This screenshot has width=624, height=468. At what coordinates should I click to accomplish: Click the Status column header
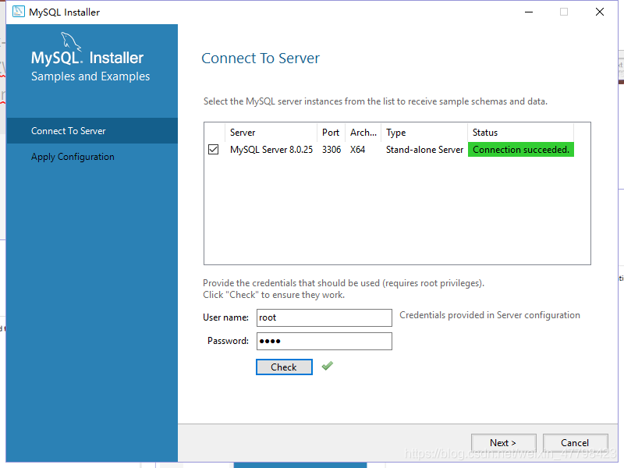520,133
